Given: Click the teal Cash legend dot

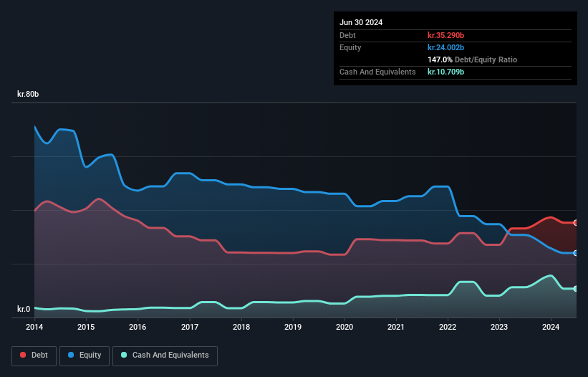Looking at the screenshot, I should tap(124, 355).
